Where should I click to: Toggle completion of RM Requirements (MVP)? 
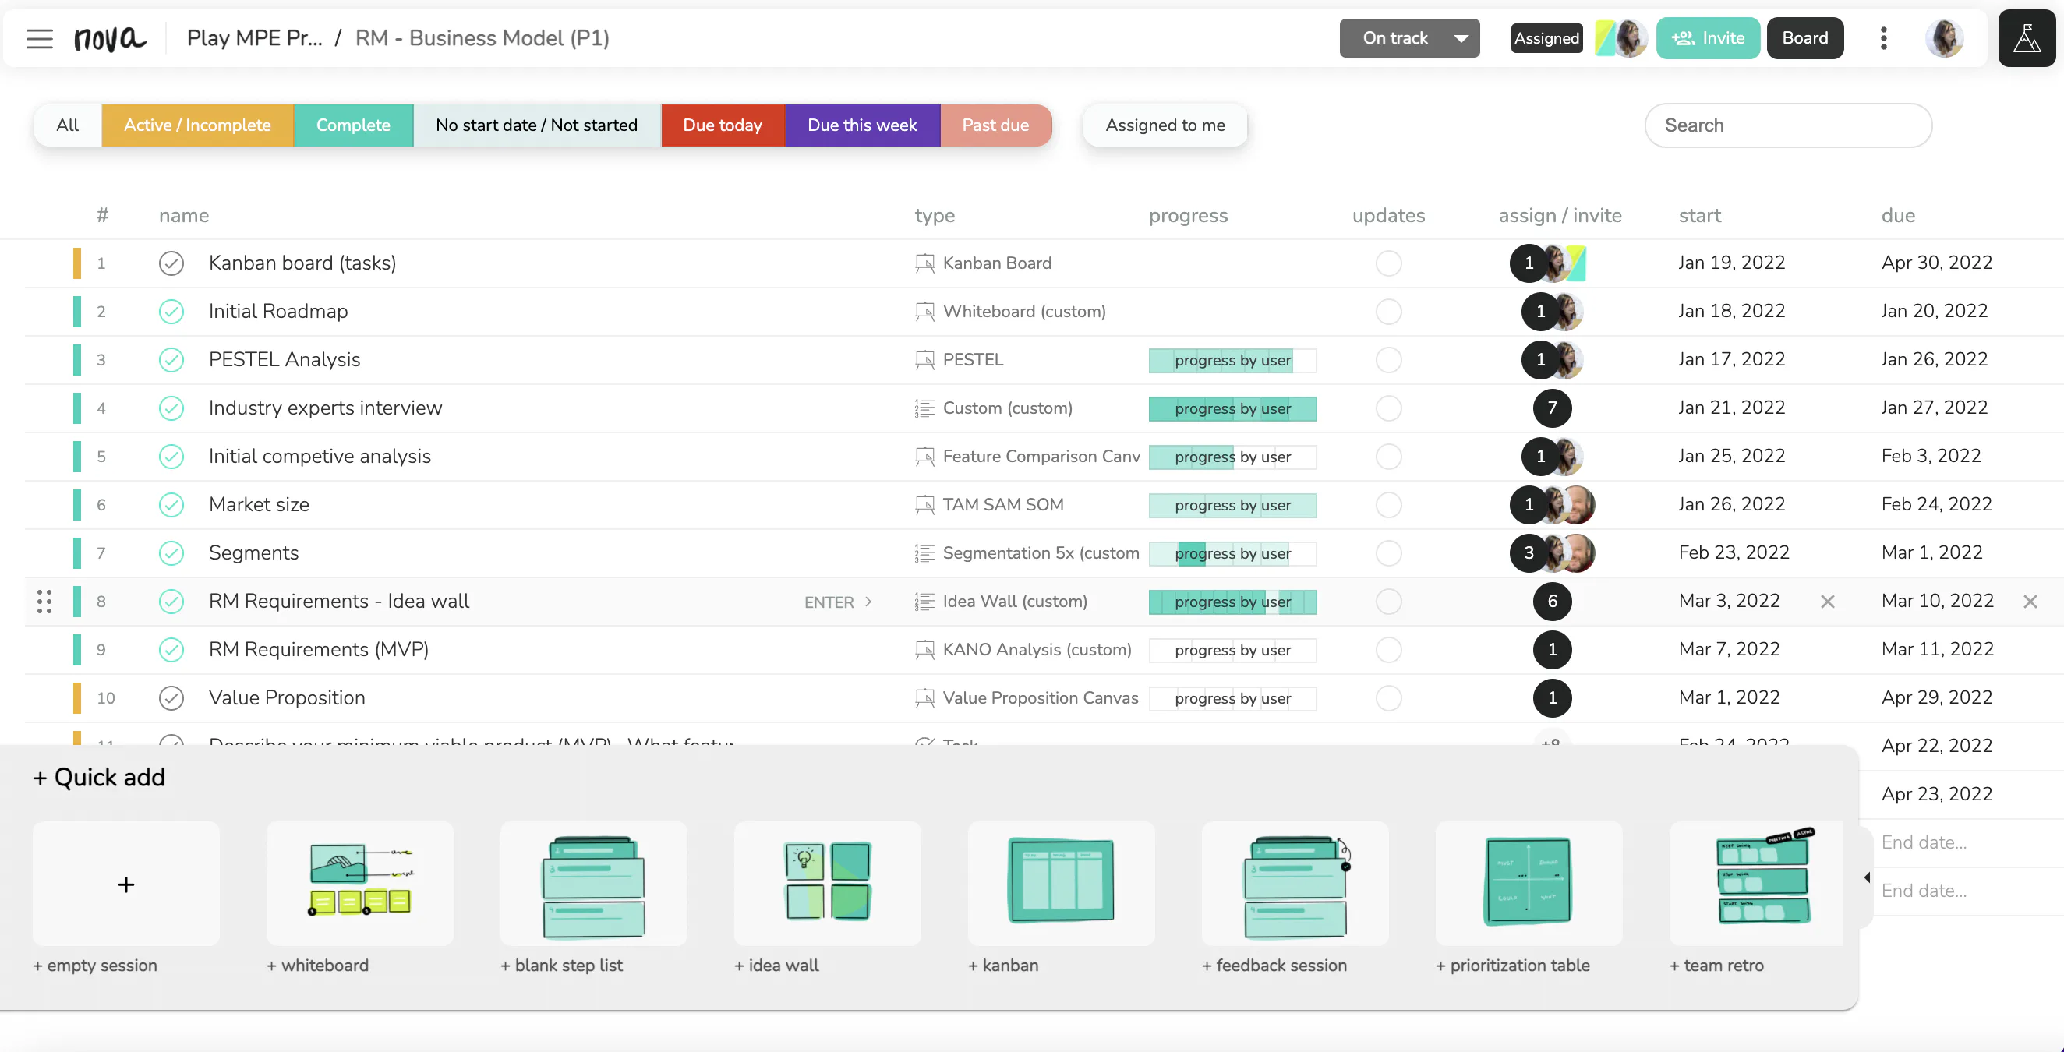171,650
